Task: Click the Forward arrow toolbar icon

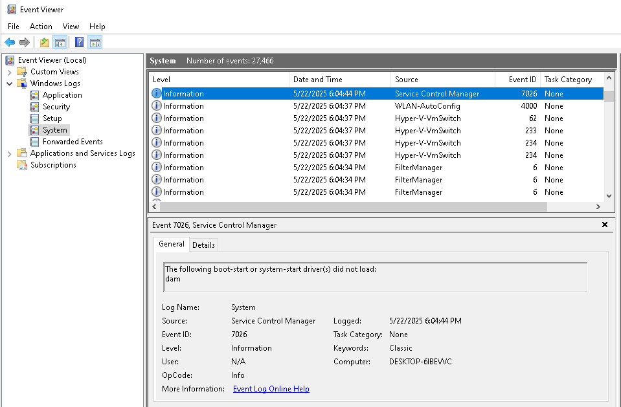Action: (x=25, y=42)
